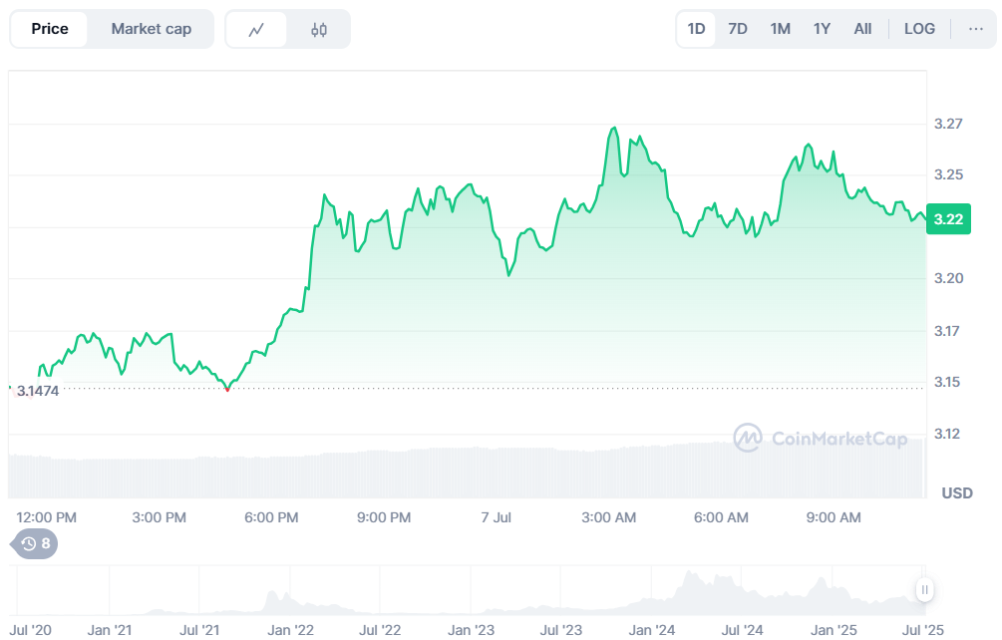1002x640 pixels.
Task: Set the chart range to 1M
Action: [780, 29]
